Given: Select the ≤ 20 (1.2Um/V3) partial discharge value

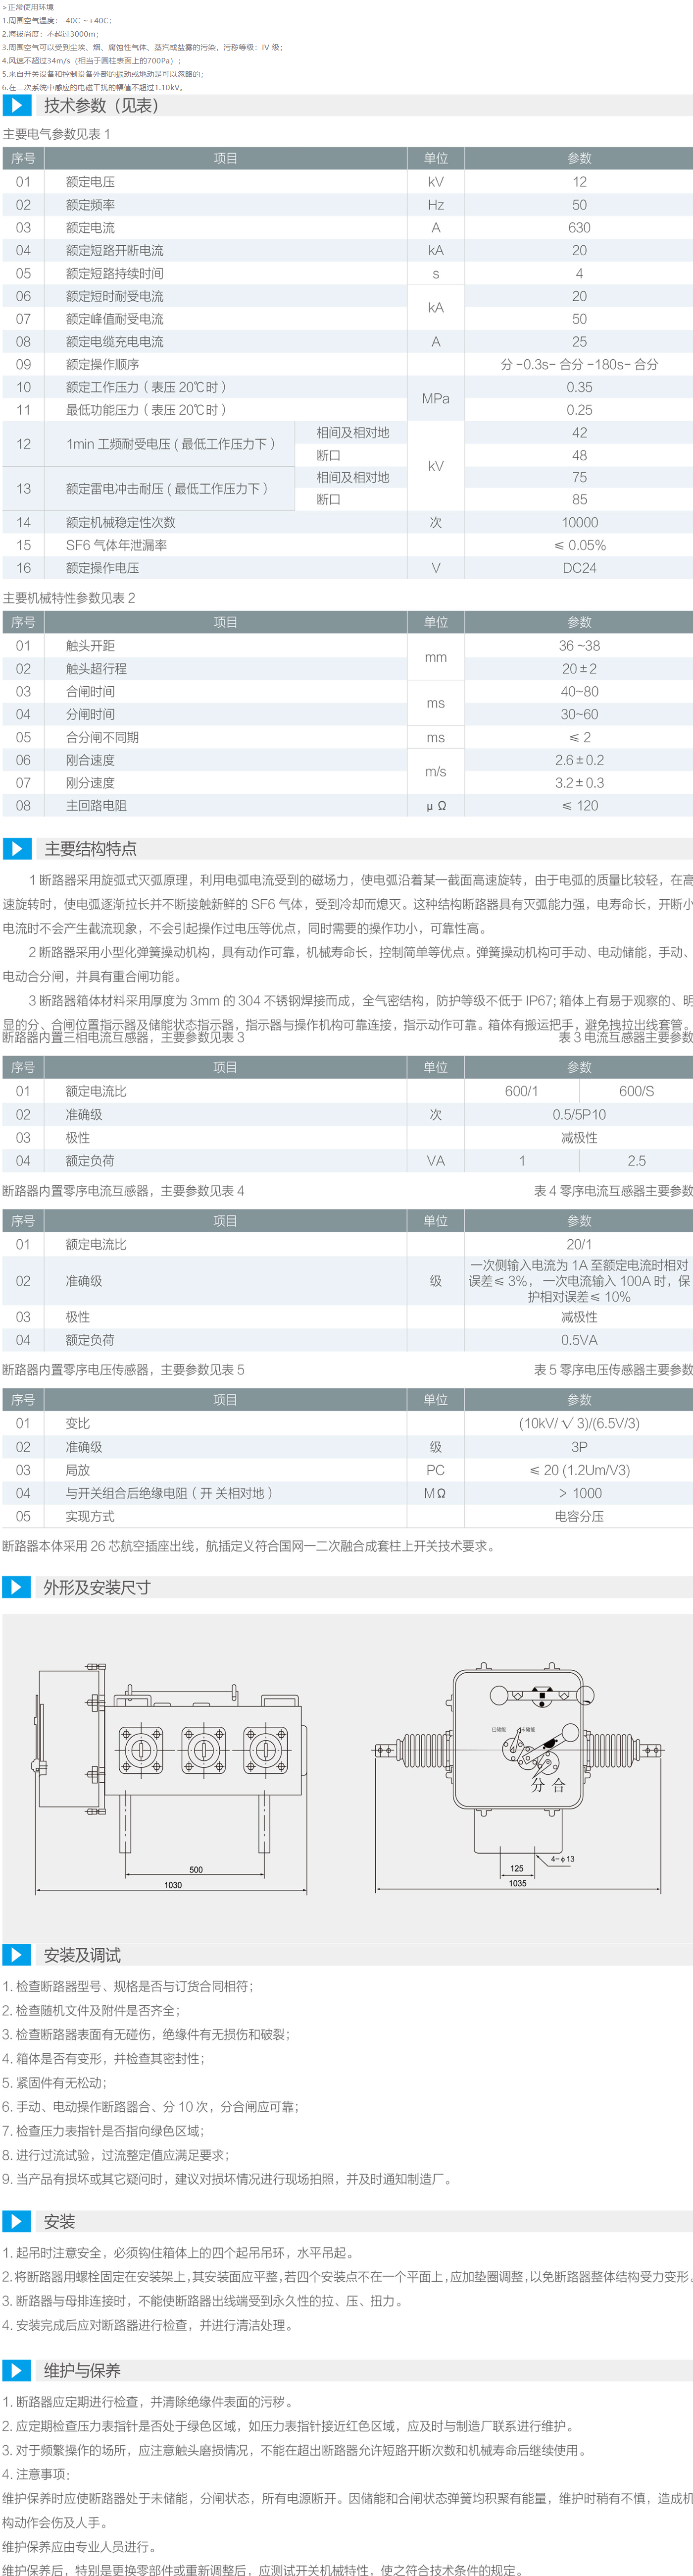Looking at the screenshot, I should tap(579, 1470).
